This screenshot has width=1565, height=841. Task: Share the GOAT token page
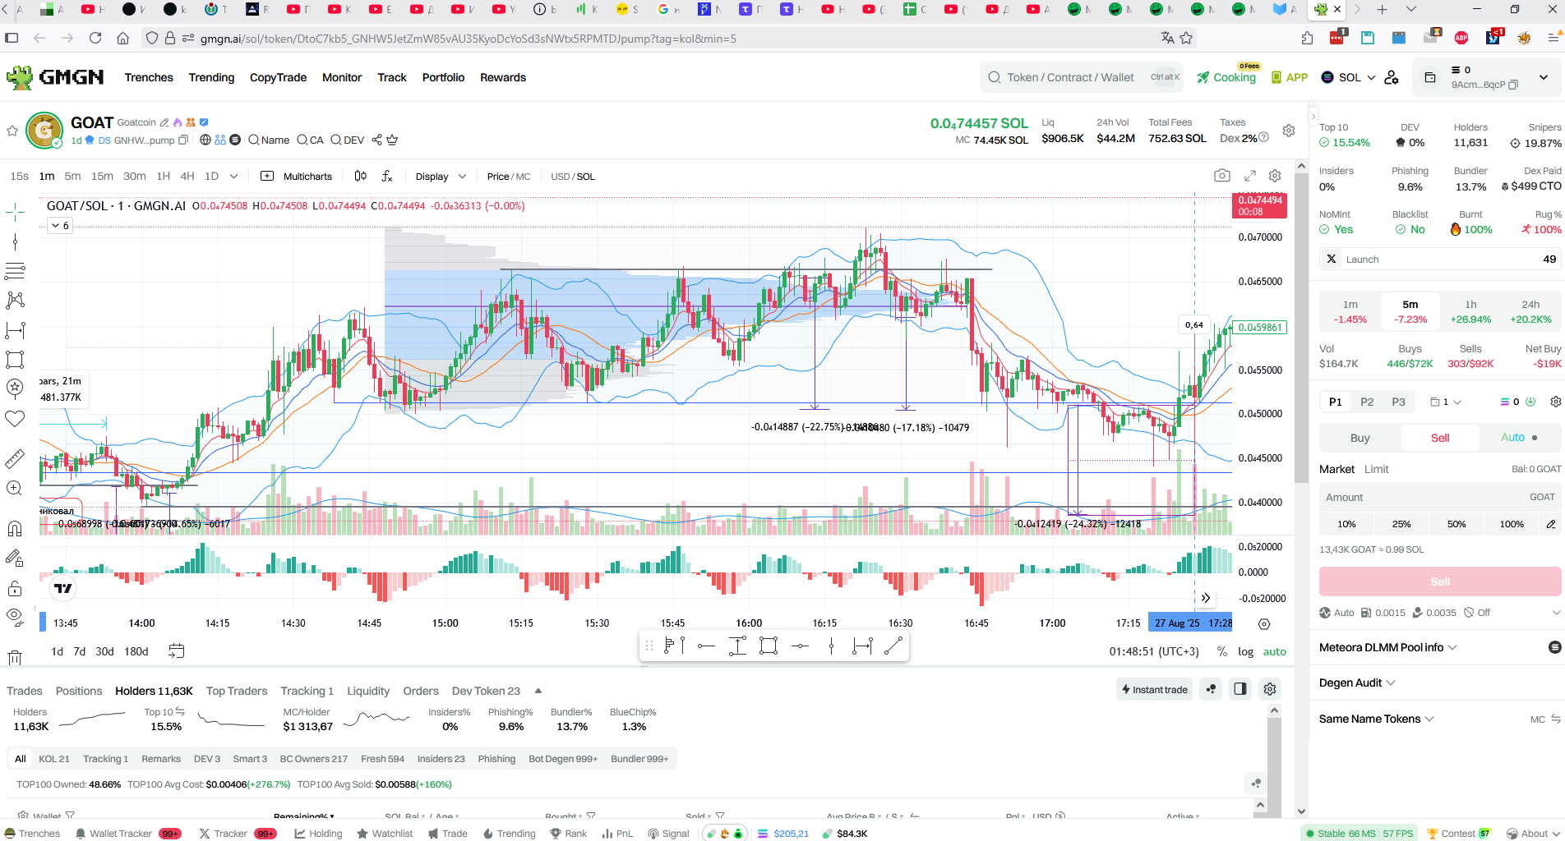(x=377, y=140)
